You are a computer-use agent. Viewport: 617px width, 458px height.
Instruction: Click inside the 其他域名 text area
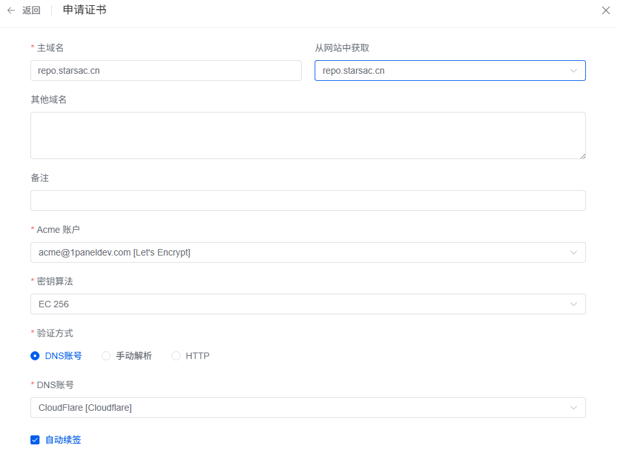point(308,135)
